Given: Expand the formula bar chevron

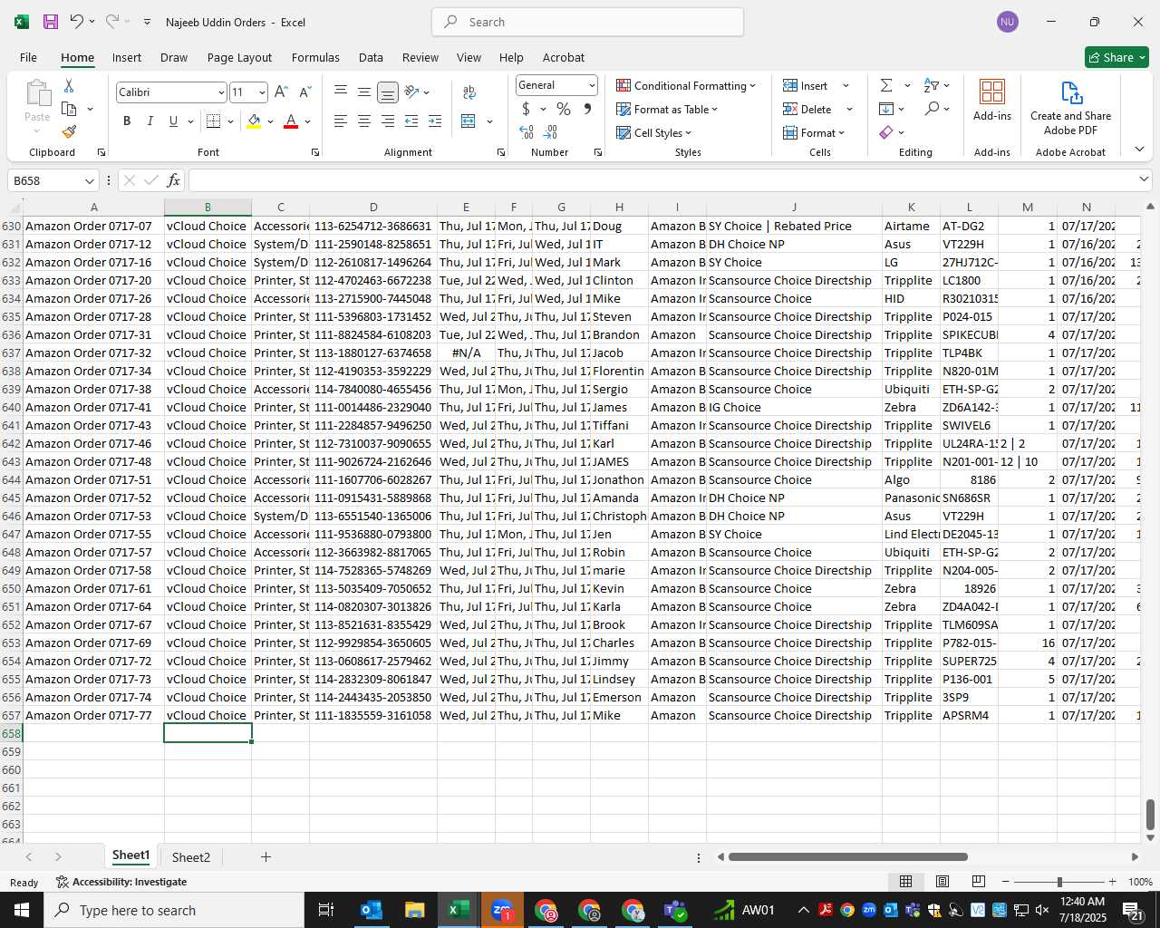Looking at the screenshot, I should click(x=1144, y=180).
